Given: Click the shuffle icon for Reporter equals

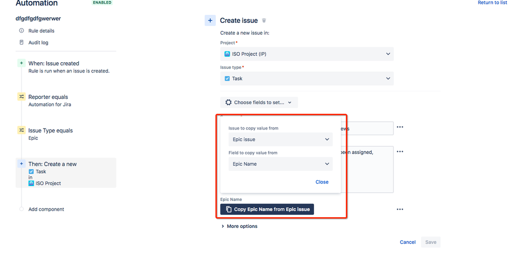Looking at the screenshot, I should click(x=21, y=96).
